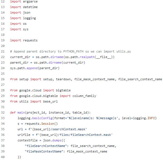163x160 pixels.
Task: Click bigtable on line 28
Action: [x=63, y=90]
